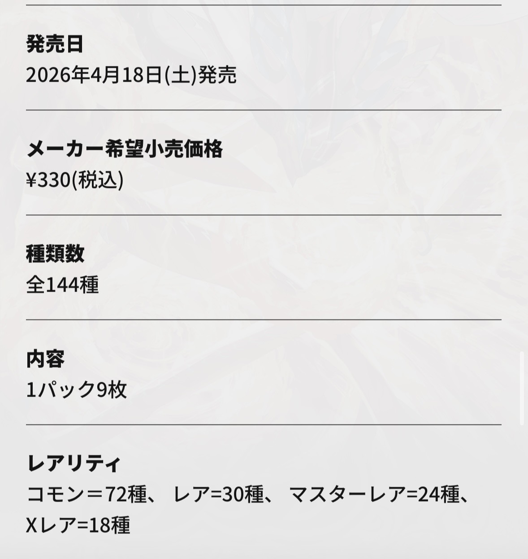Screen dimensions: 528x559
Task: Click the plain レア=30種 rarity entry
Action: [x=218, y=495]
